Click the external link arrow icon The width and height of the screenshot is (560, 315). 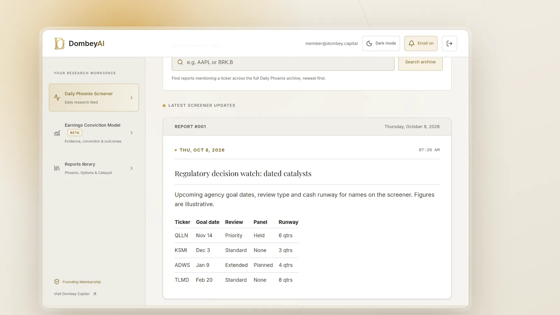click(x=94, y=294)
